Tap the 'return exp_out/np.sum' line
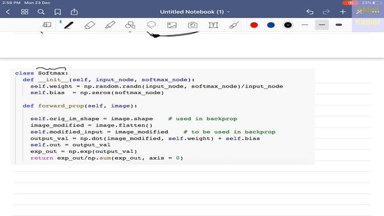This screenshot has height=216, width=384. 107,158
